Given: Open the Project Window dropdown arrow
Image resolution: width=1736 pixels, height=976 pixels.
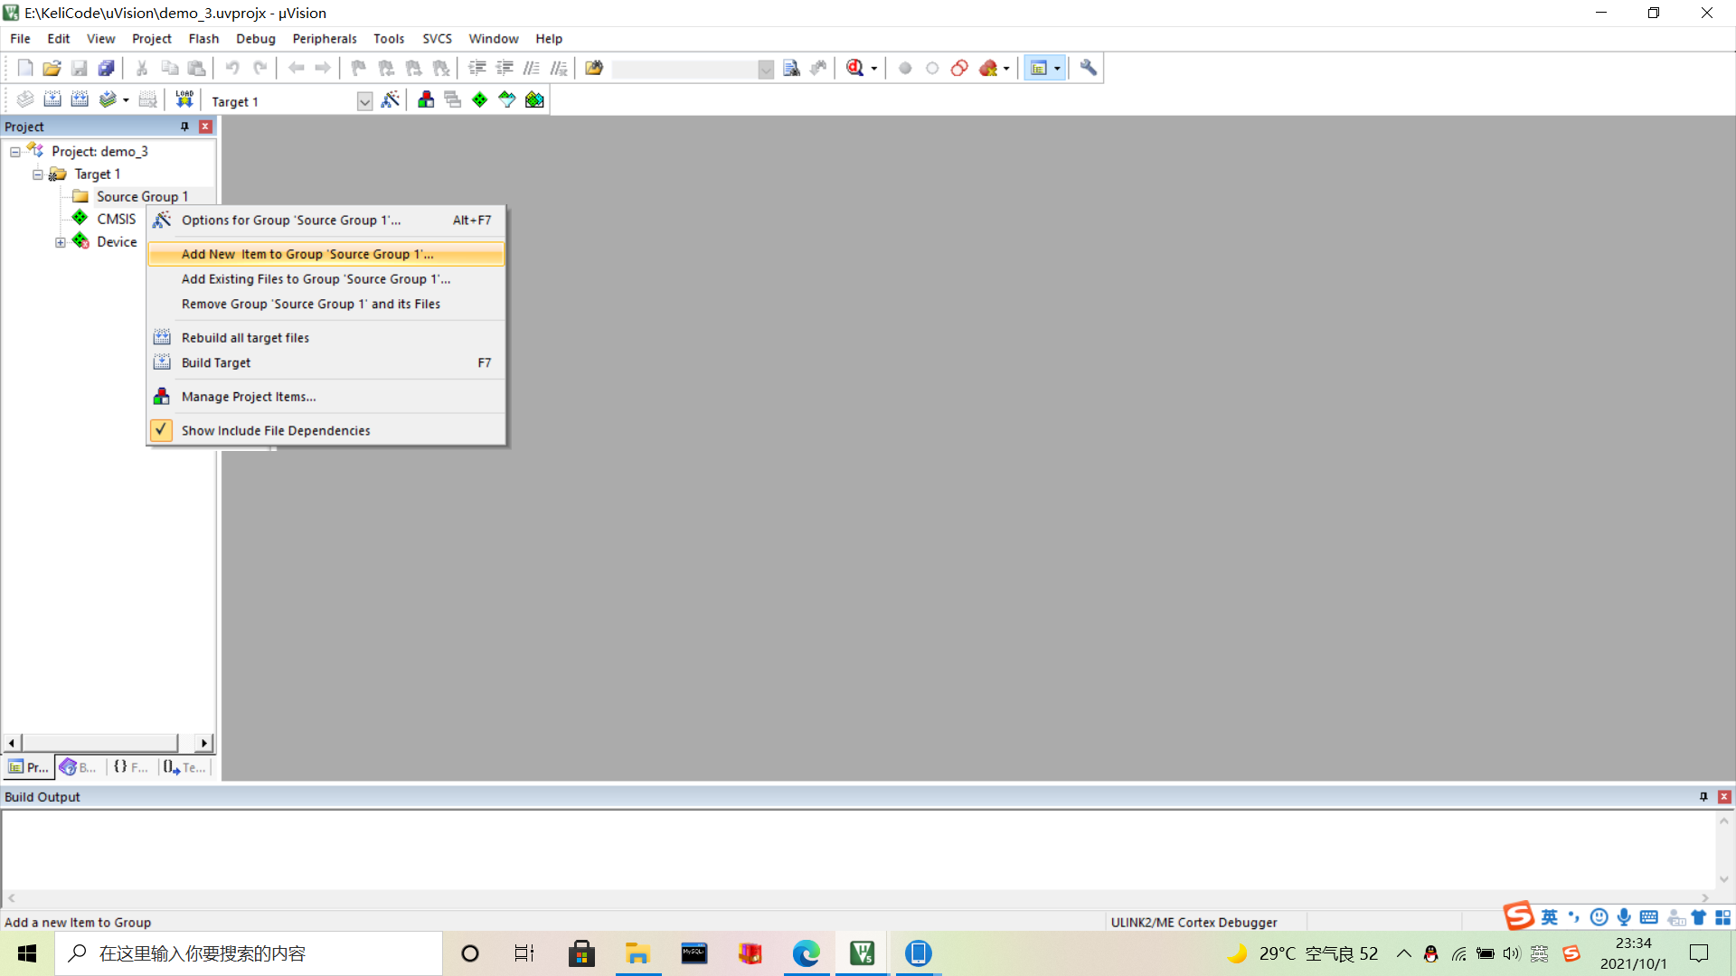Looking at the screenshot, I should (1057, 69).
